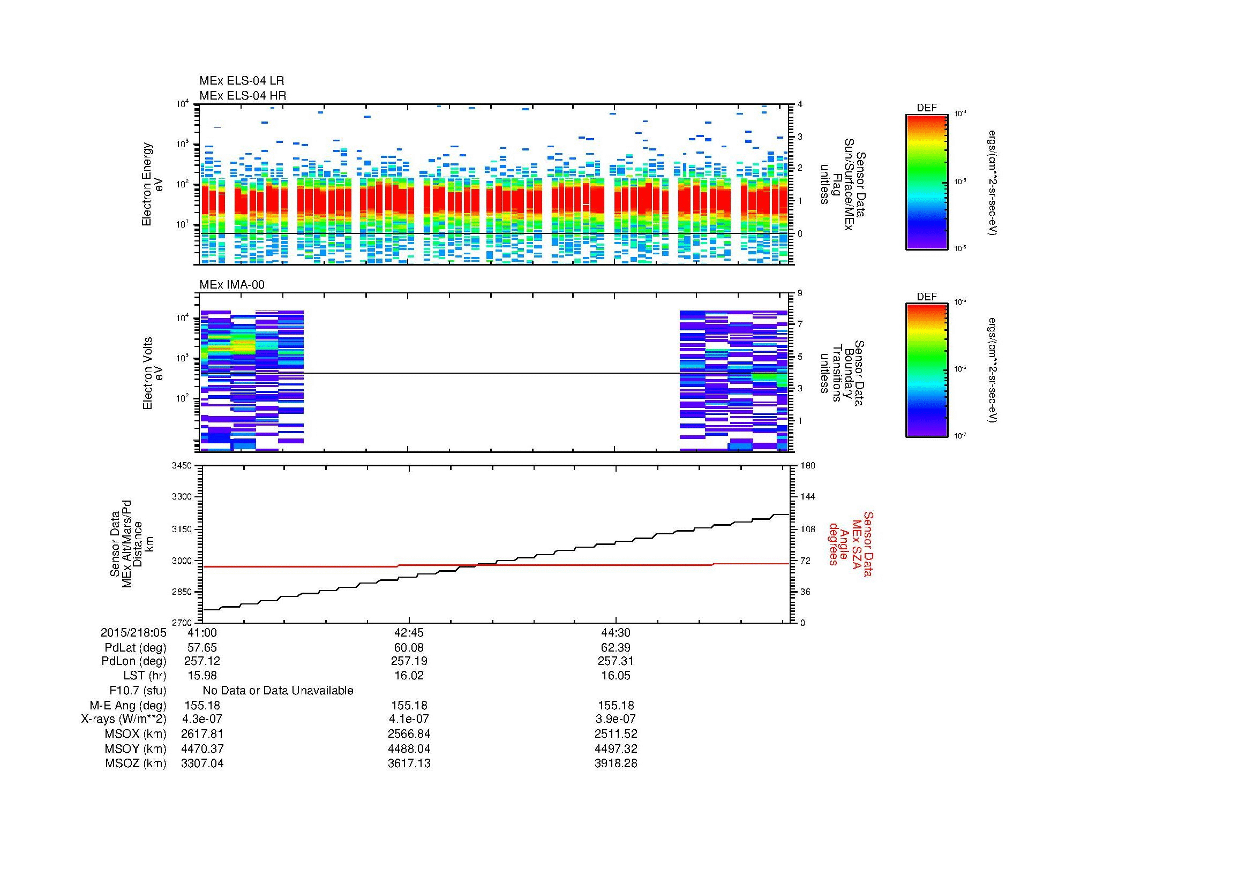Click the 'Electron Volts eV' axis label
This screenshot has height=885, width=1253.
click(152, 374)
